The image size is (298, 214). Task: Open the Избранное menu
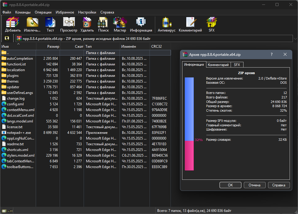(x=65, y=12)
